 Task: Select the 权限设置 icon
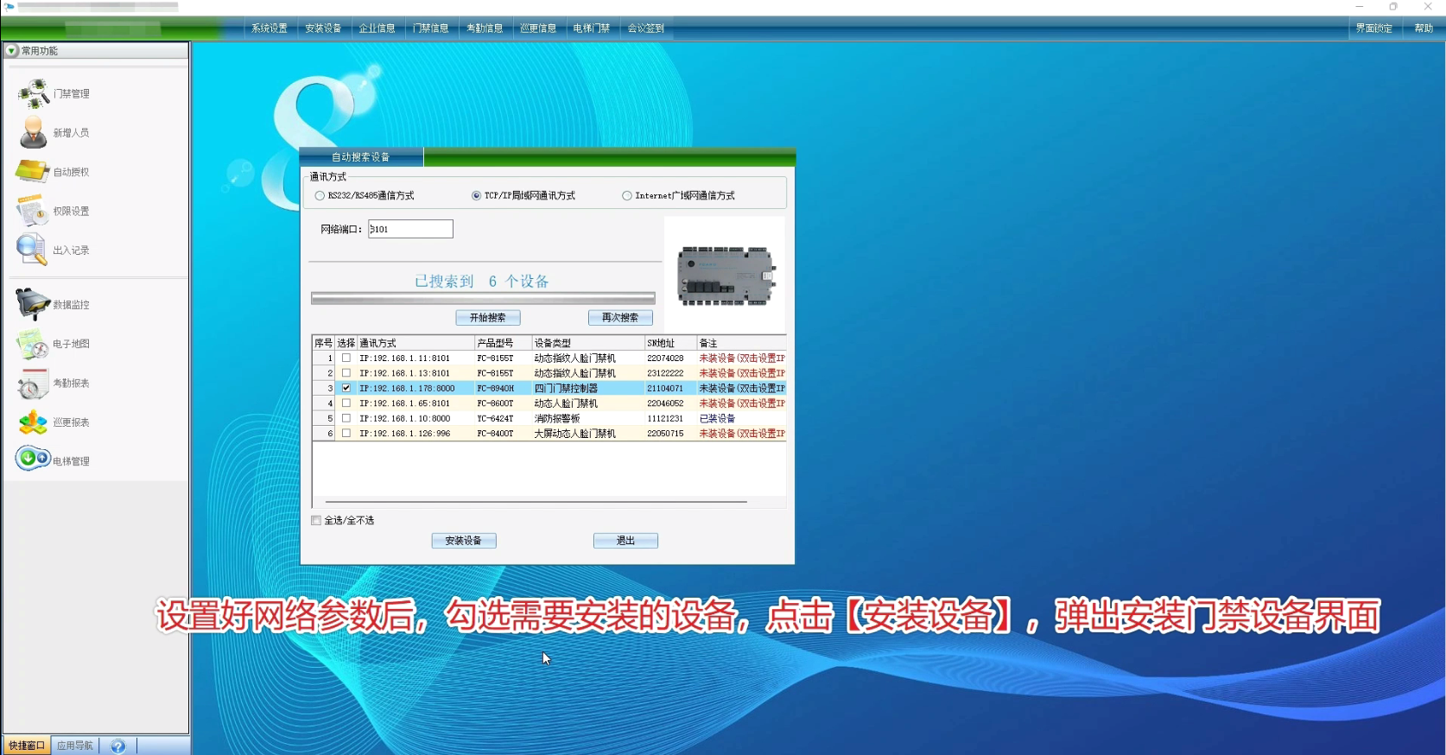33,211
